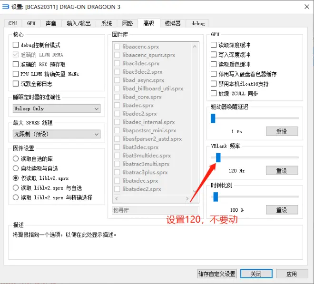Open the Usleep Only dropdown
Image resolution: width=314 pixels, height=284 pixels.
point(57,108)
